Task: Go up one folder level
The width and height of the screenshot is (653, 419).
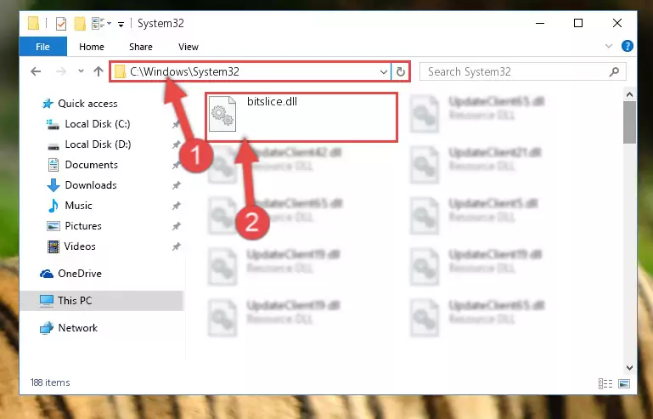Action: [99, 71]
